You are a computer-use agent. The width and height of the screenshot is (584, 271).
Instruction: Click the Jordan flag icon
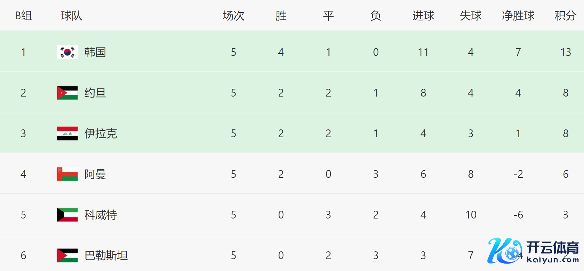[x=67, y=93]
